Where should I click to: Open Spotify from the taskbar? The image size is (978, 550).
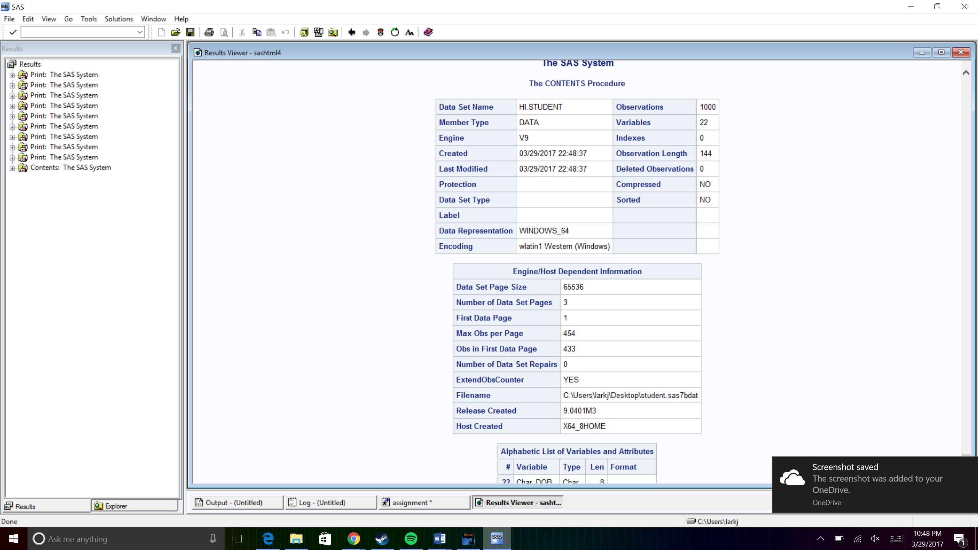pyautogui.click(x=411, y=539)
